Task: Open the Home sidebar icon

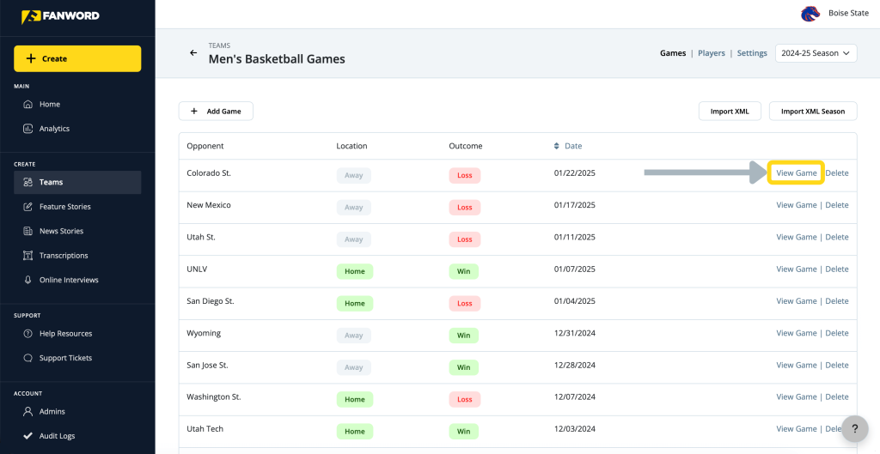Action: tap(27, 105)
